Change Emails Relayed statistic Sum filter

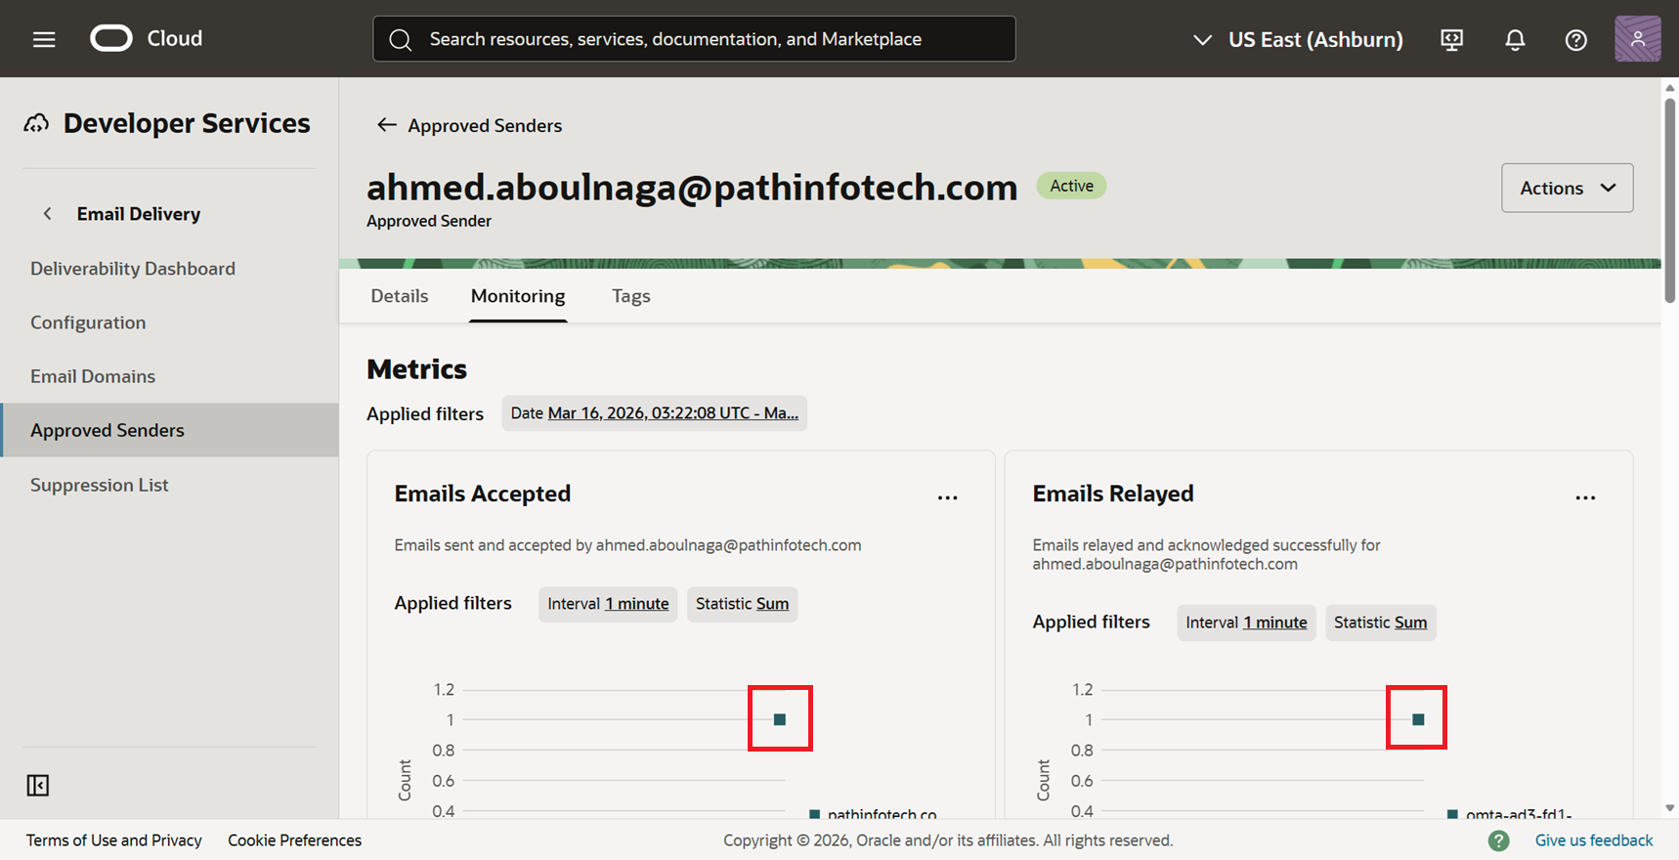coord(1409,623)
